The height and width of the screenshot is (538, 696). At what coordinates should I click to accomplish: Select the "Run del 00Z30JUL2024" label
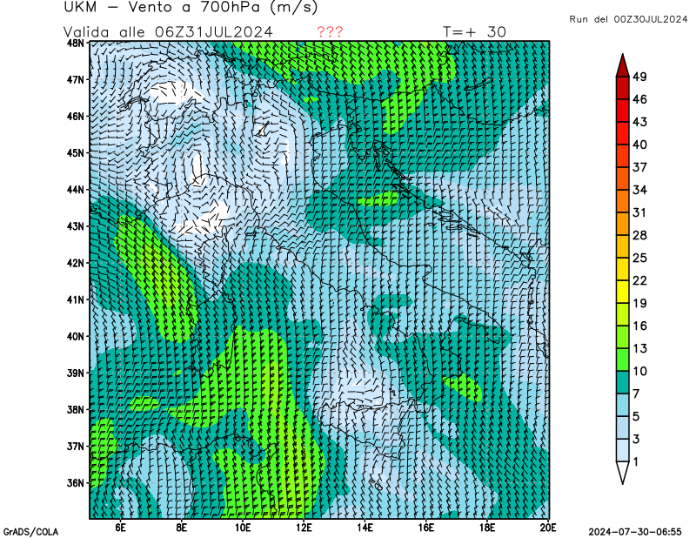click(x=625, y=19)
